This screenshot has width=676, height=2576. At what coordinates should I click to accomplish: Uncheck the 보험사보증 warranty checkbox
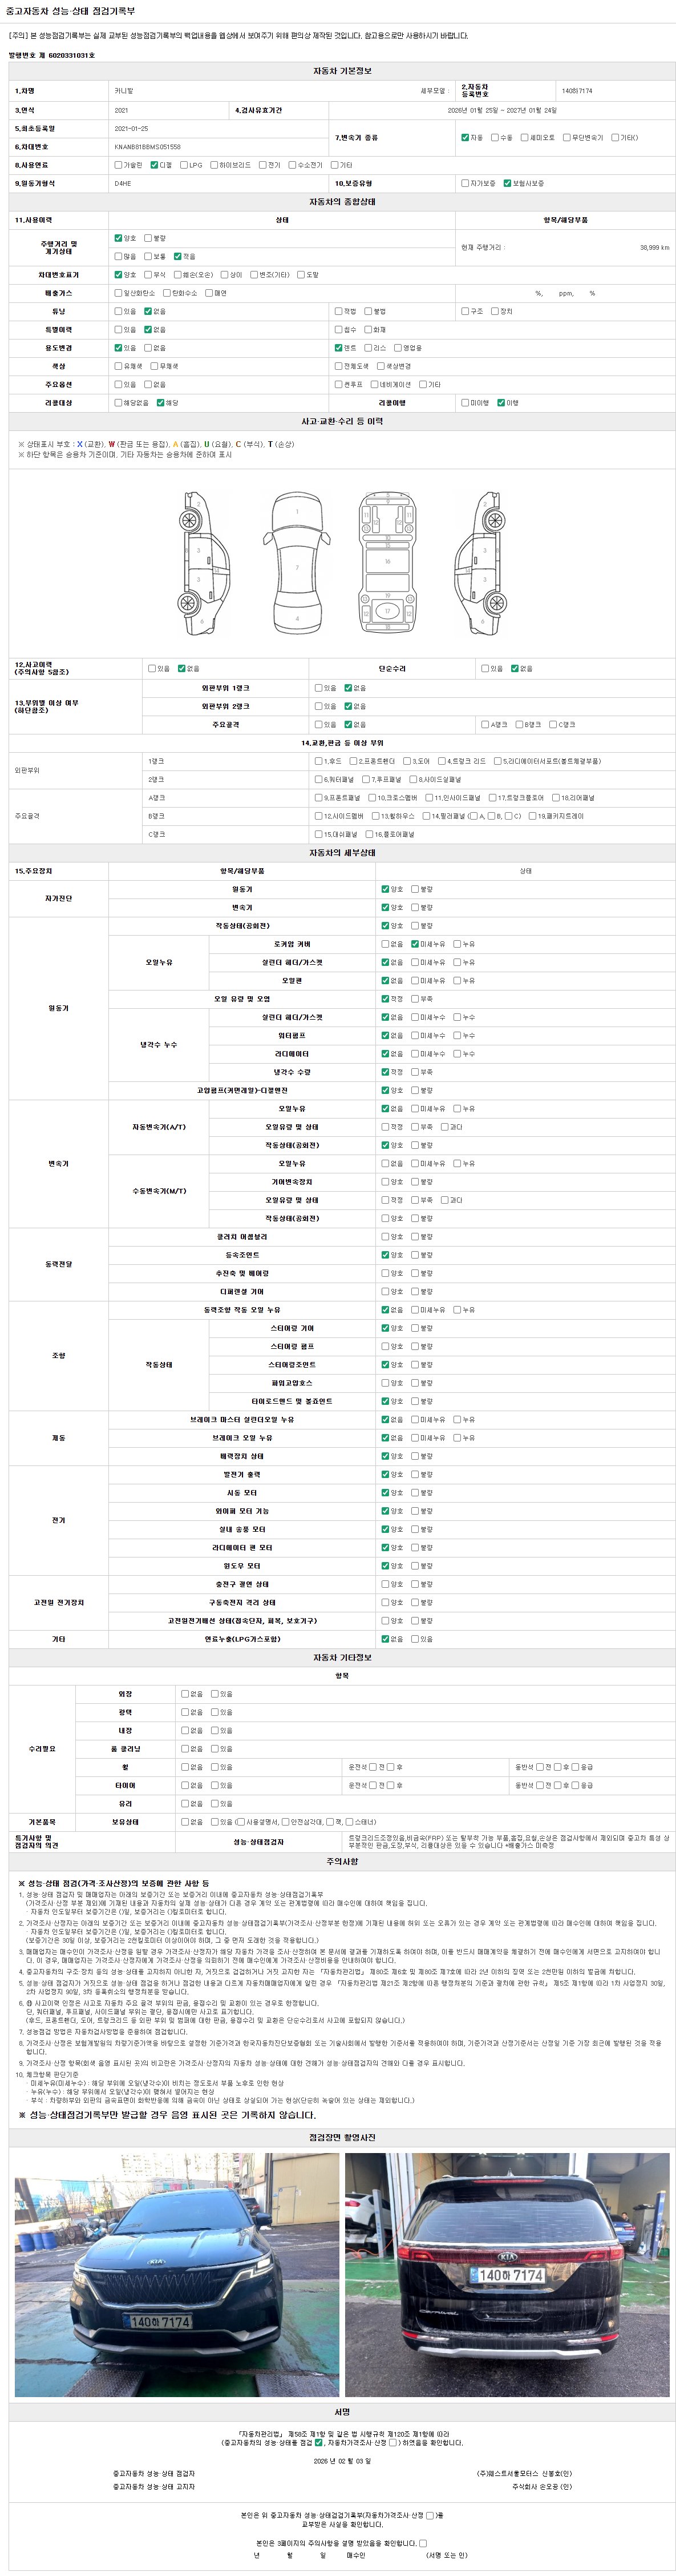pos(507,183)
